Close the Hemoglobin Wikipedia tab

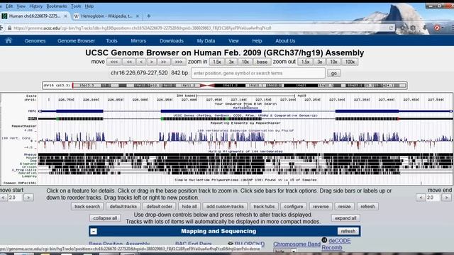(x=138, y=16)
